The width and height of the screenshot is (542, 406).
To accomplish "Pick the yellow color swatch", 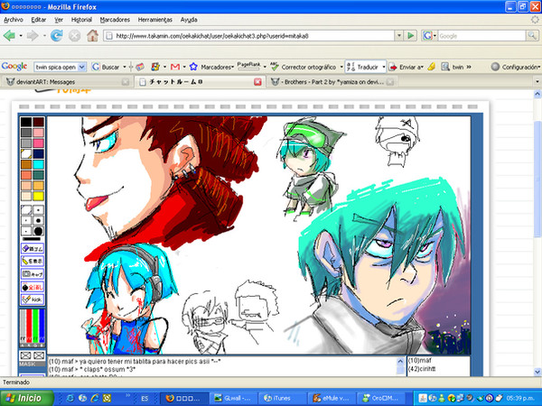I will (38, 196).
